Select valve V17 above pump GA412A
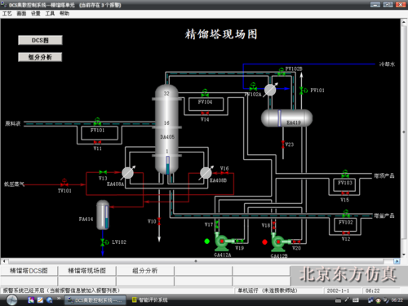This screenshot has width=408, height=306. 217,224
